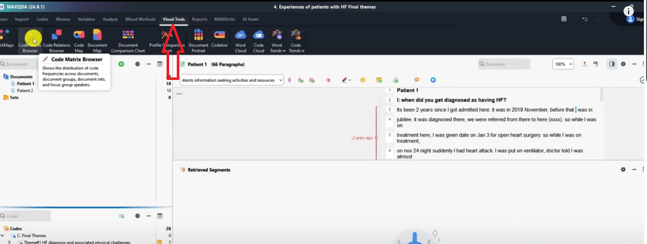Open the 100% zoom level dropdown
Viewport: 647px width, 244px height.
coord(563,64)
